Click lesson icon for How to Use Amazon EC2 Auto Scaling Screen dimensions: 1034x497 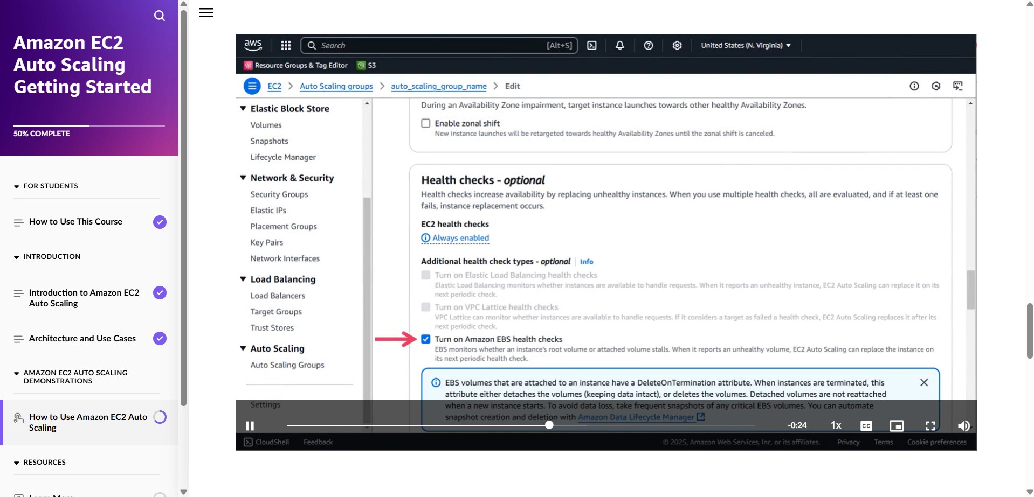point(18,417)
